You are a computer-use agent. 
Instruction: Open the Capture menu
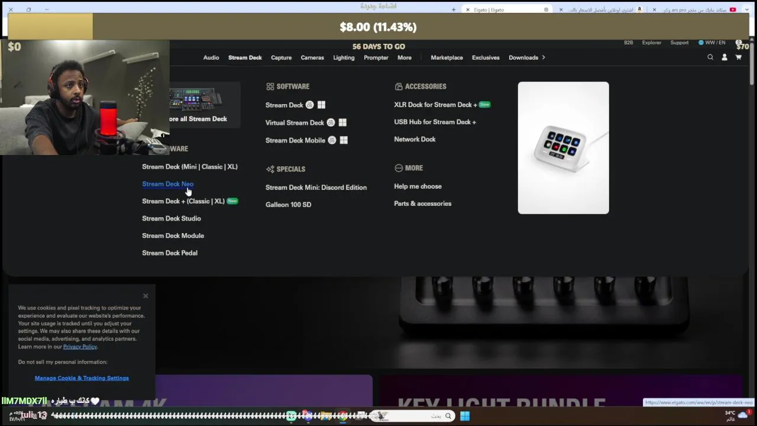281,57
